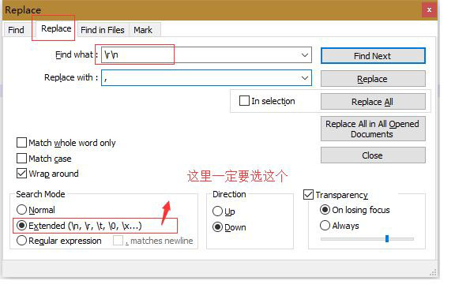Image resolution: width=470 pixels, height=303 pixels.
Task: Toggle the Transparency checkbox
Action: coord(308,195)
